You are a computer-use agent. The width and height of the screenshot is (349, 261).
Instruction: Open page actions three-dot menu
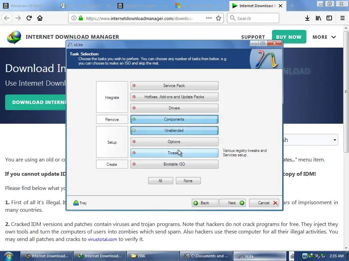(x=209, y=18)
